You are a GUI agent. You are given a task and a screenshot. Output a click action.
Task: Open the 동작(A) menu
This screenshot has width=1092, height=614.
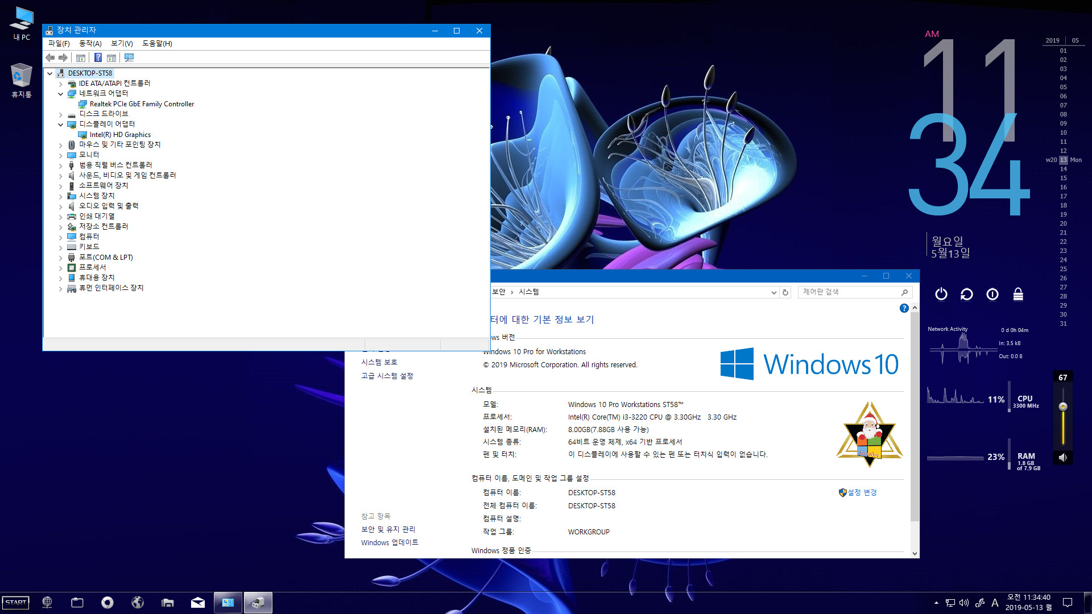pyautogui.click(x=90, y=44)
